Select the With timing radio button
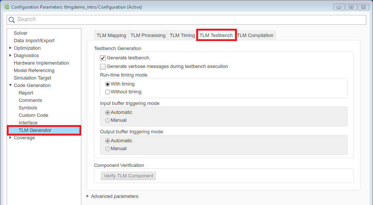This screenshot has height=205, width=373. [108, 84]
